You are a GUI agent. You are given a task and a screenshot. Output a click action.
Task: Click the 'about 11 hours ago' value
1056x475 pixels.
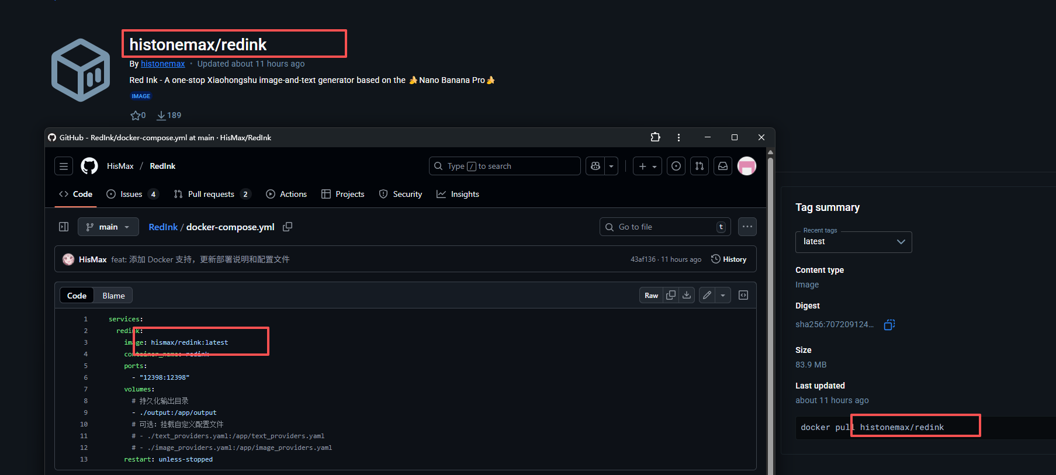point(832,400)
